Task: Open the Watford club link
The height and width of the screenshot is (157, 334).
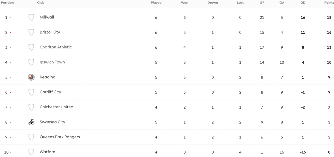Action: tap(48, 152)
